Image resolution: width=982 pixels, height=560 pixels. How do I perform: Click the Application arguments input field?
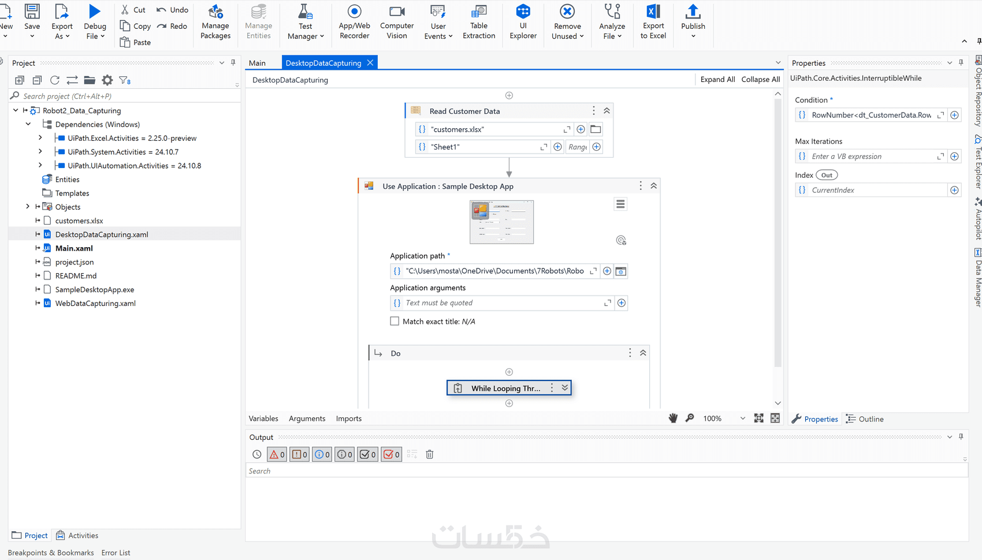coord(501,303)
